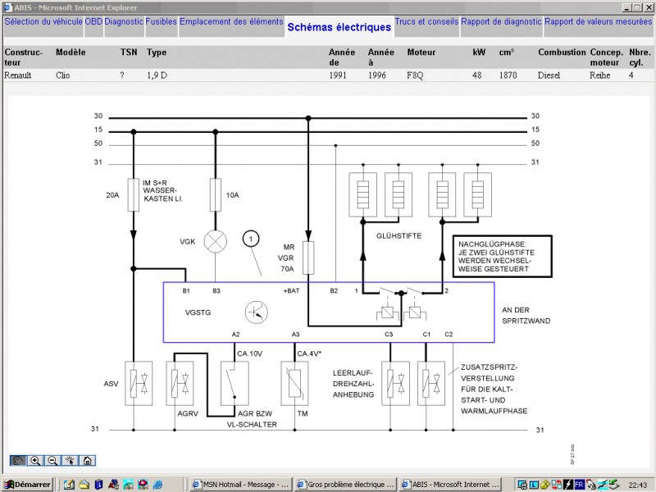656x492 pixels.
Task: Click the ASV valve component
Action: click(x=139, y=383)
